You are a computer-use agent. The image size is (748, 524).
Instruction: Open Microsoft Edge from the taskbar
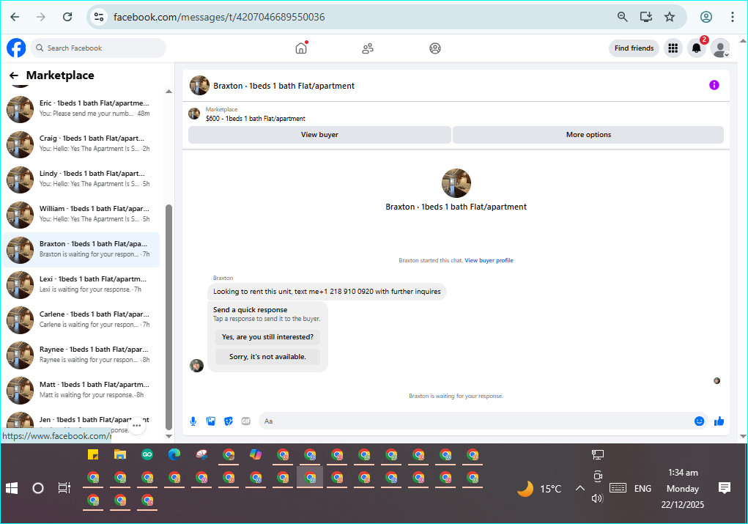pyautogui.click(x=174, y=455)
